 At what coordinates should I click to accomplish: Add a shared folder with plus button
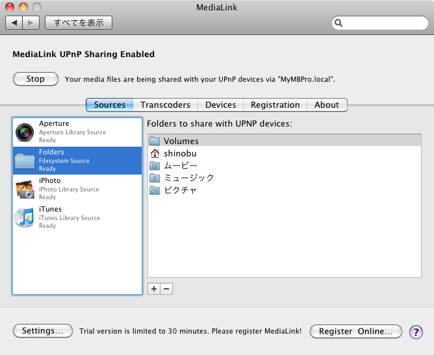pos(154,289)
